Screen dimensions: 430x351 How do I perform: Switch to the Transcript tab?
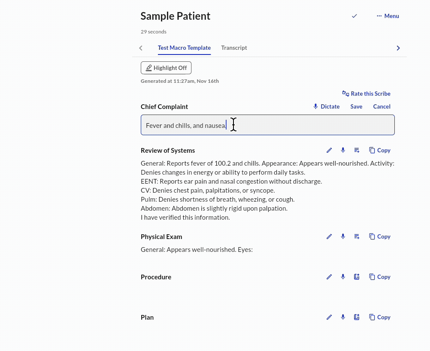(x=234, y=48)
